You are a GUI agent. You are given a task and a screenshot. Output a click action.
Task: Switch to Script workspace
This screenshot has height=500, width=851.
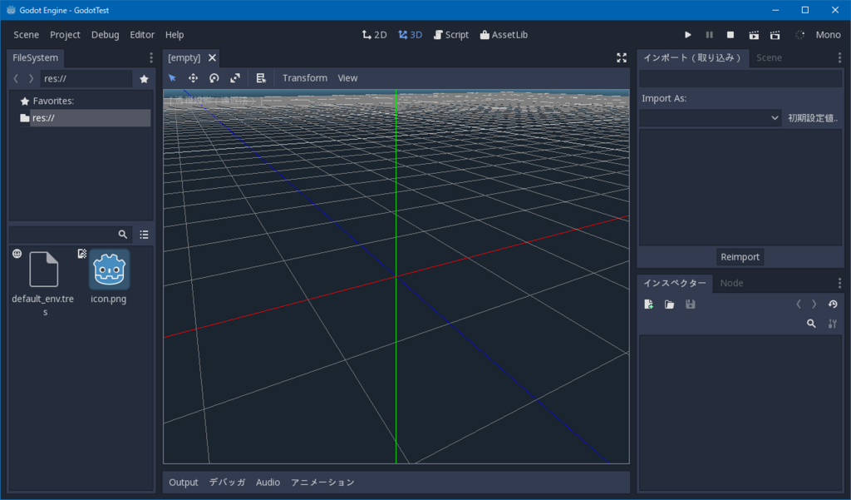[451, 35]
